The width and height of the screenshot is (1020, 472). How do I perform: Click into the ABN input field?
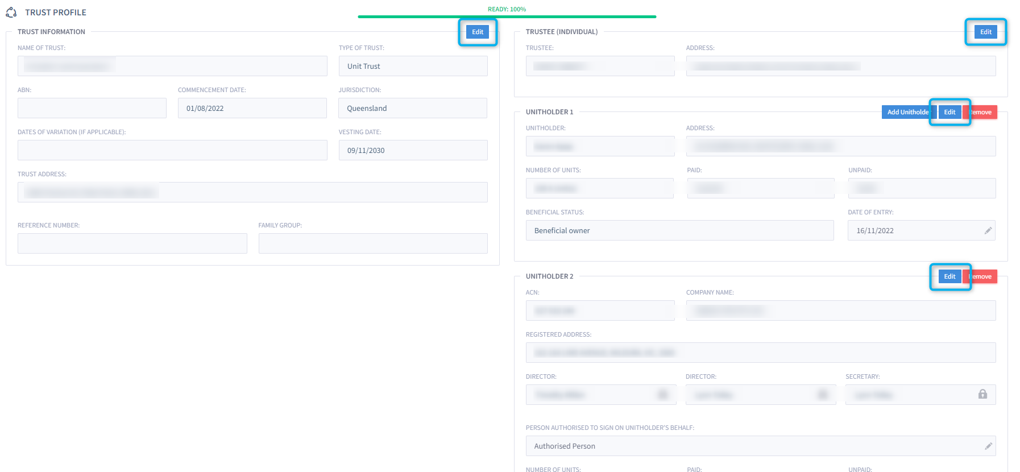coord(92,108)
